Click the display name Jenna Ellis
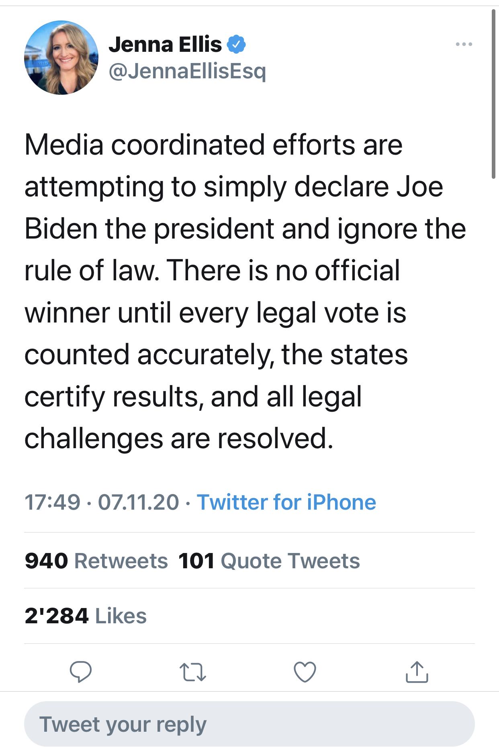This screenshot has height=747, width=499. [x=165, y=44]
